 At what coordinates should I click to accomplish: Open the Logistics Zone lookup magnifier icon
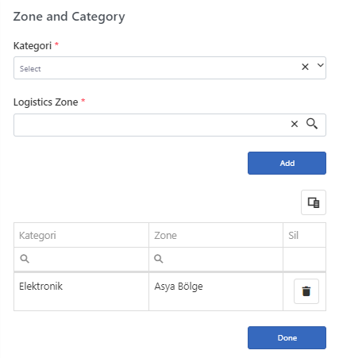(x=312, y=124)
